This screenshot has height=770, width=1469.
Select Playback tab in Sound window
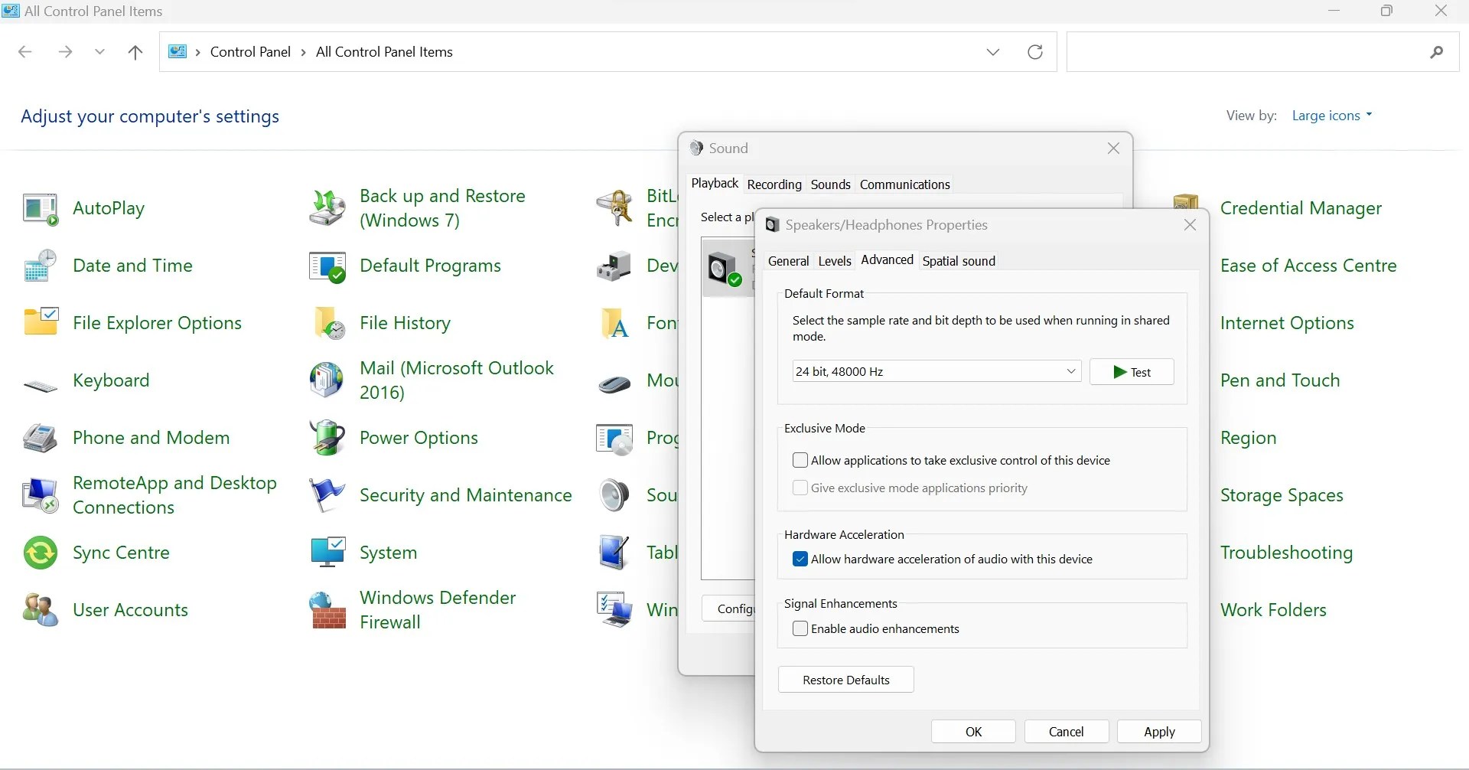[x=715, y=183]
